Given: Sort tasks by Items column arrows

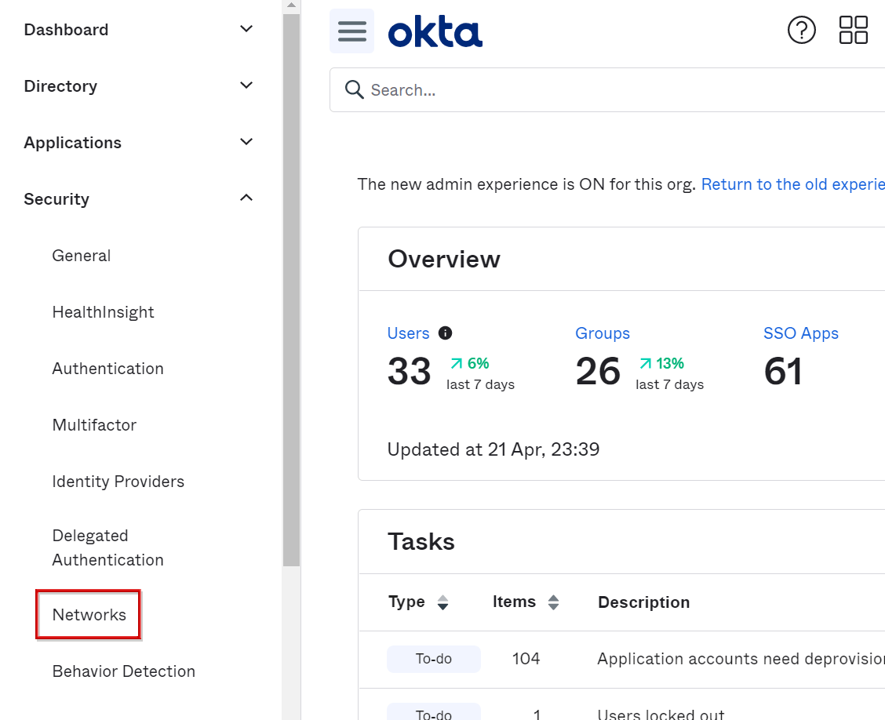Looking at the screenshot, I should pos(553,602).
